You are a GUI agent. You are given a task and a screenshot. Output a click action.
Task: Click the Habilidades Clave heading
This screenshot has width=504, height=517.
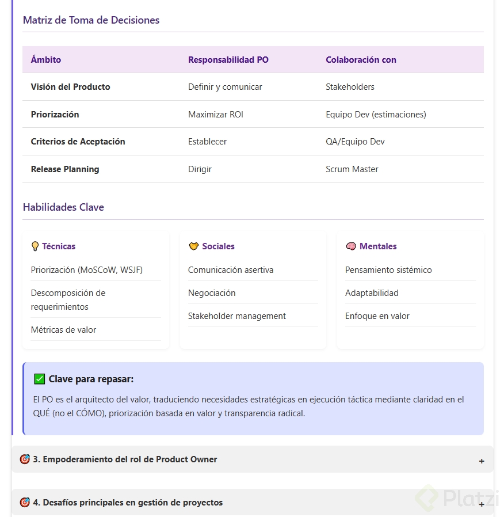pos(63,207)
